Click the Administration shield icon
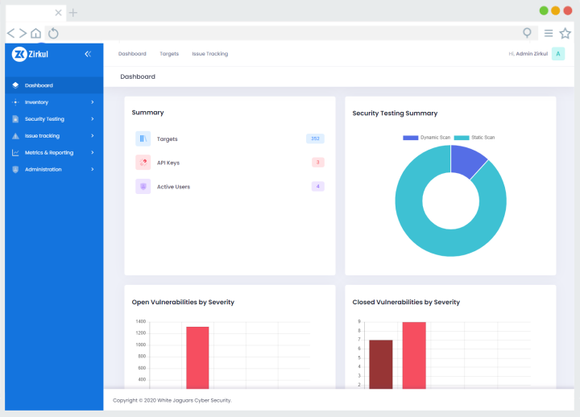 point(15,169)
